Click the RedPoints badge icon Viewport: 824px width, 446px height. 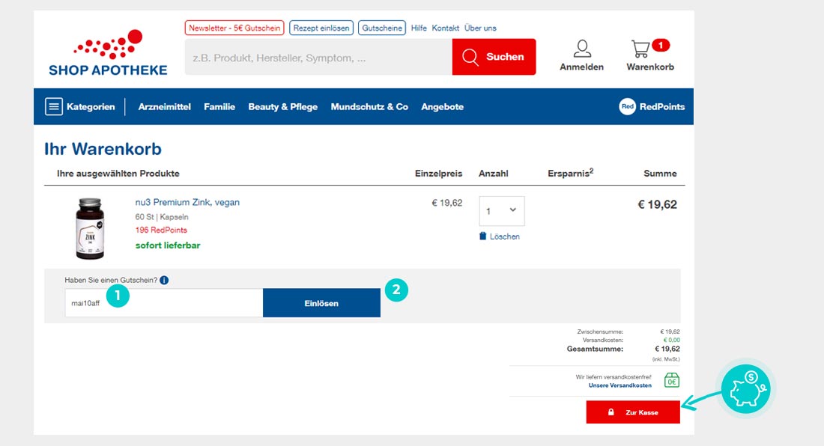point(628,106)
